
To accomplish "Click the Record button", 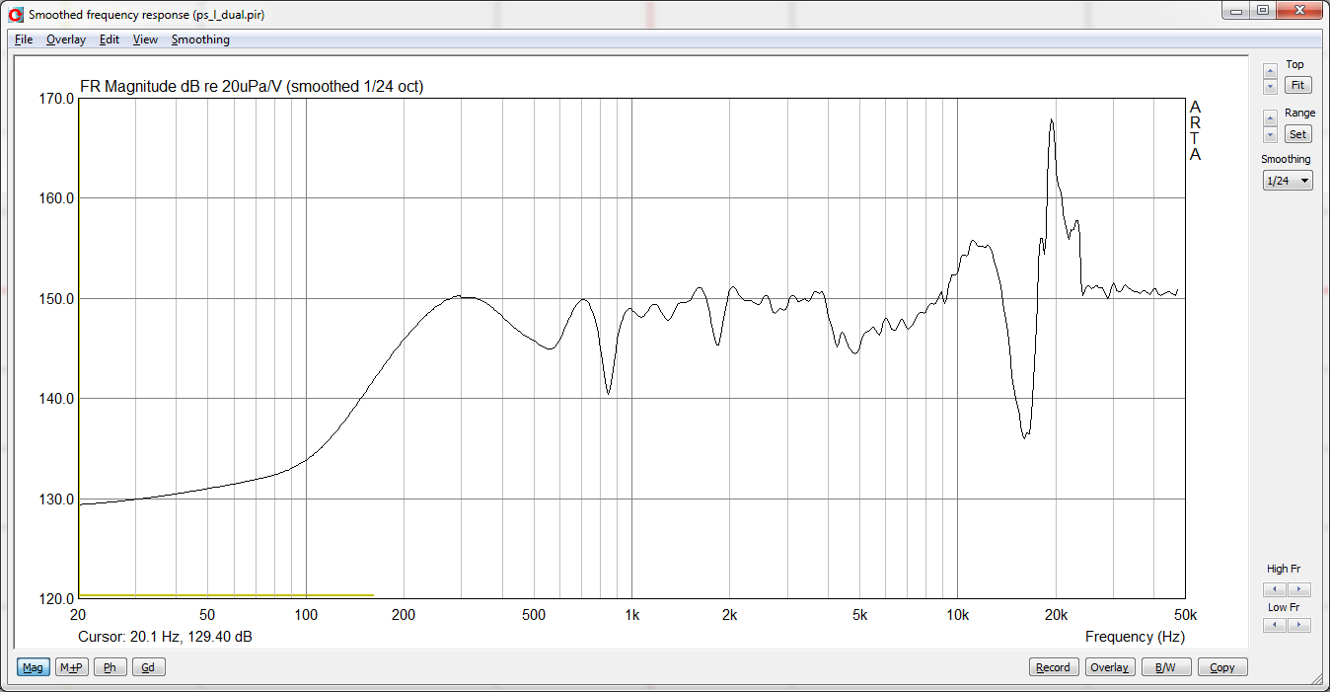I will 1053,667.
